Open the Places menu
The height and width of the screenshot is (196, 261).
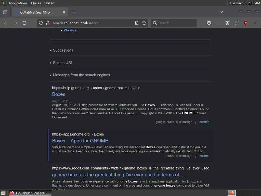[36, 3]
